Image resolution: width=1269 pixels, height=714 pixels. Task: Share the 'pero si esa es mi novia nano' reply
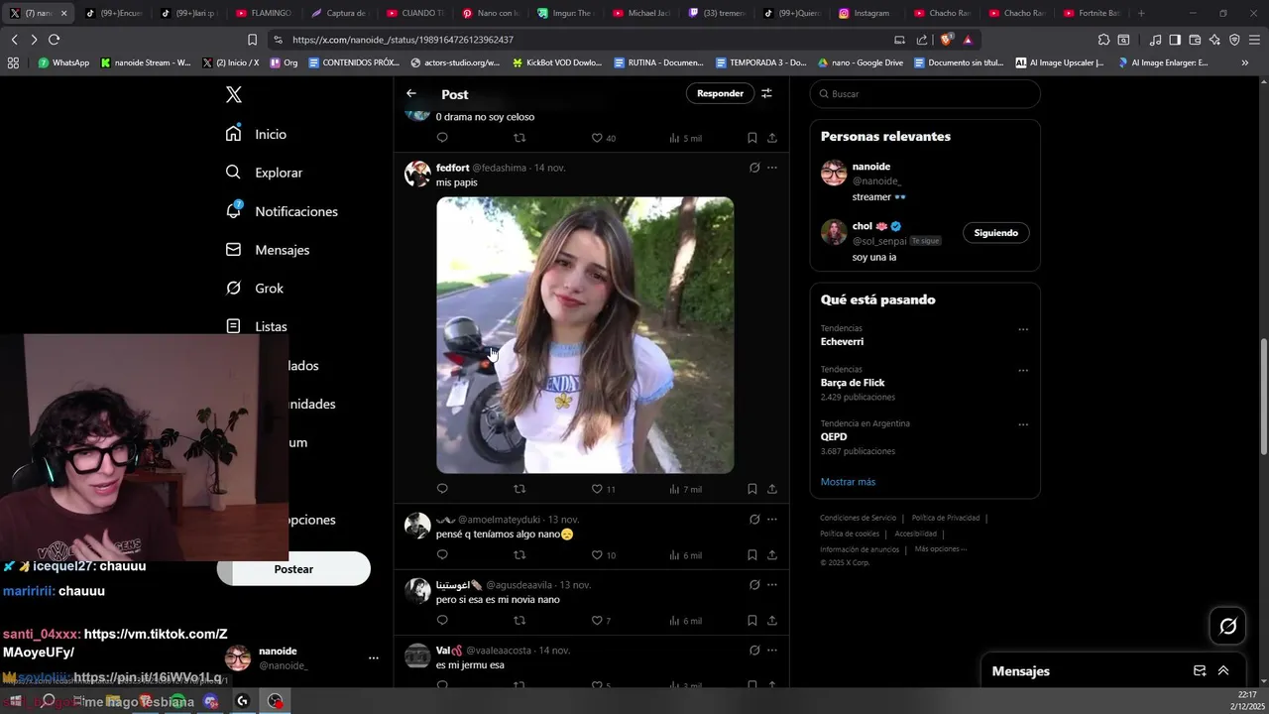772,621
